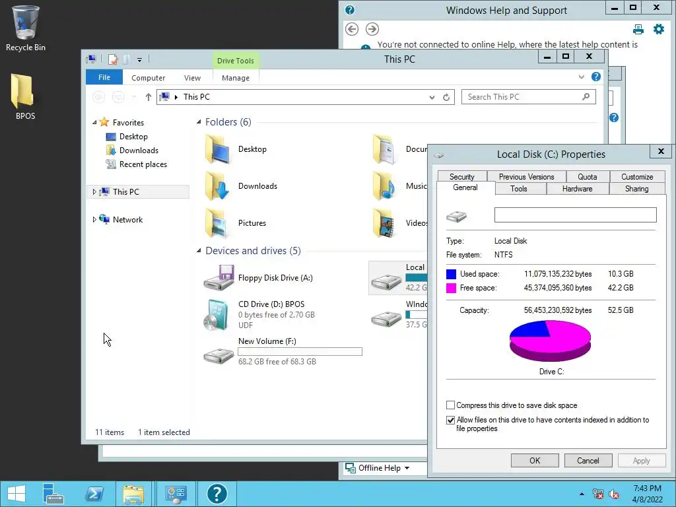Viewport: 676px width, 507px height.
Task: Select the New Volume (F:) drive
Action: [x=283, y=351]
